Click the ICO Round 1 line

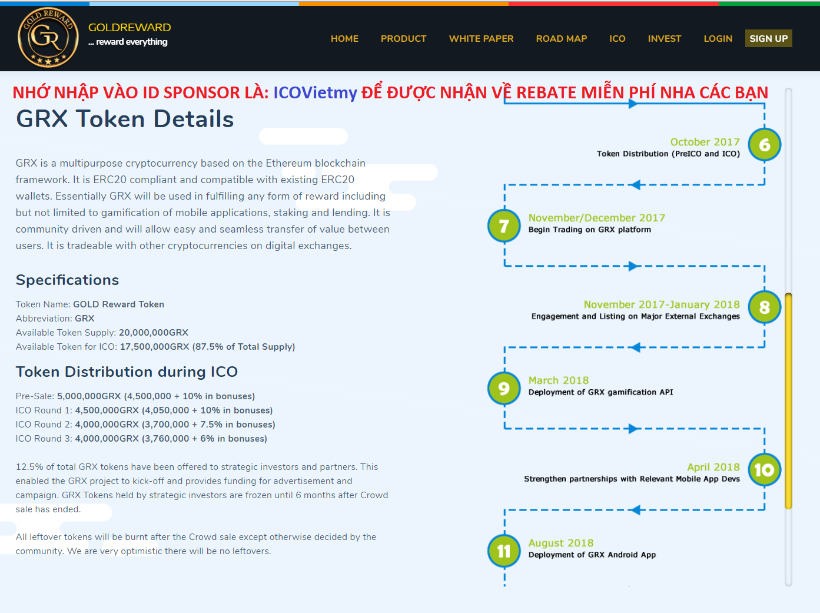(144, 410)
